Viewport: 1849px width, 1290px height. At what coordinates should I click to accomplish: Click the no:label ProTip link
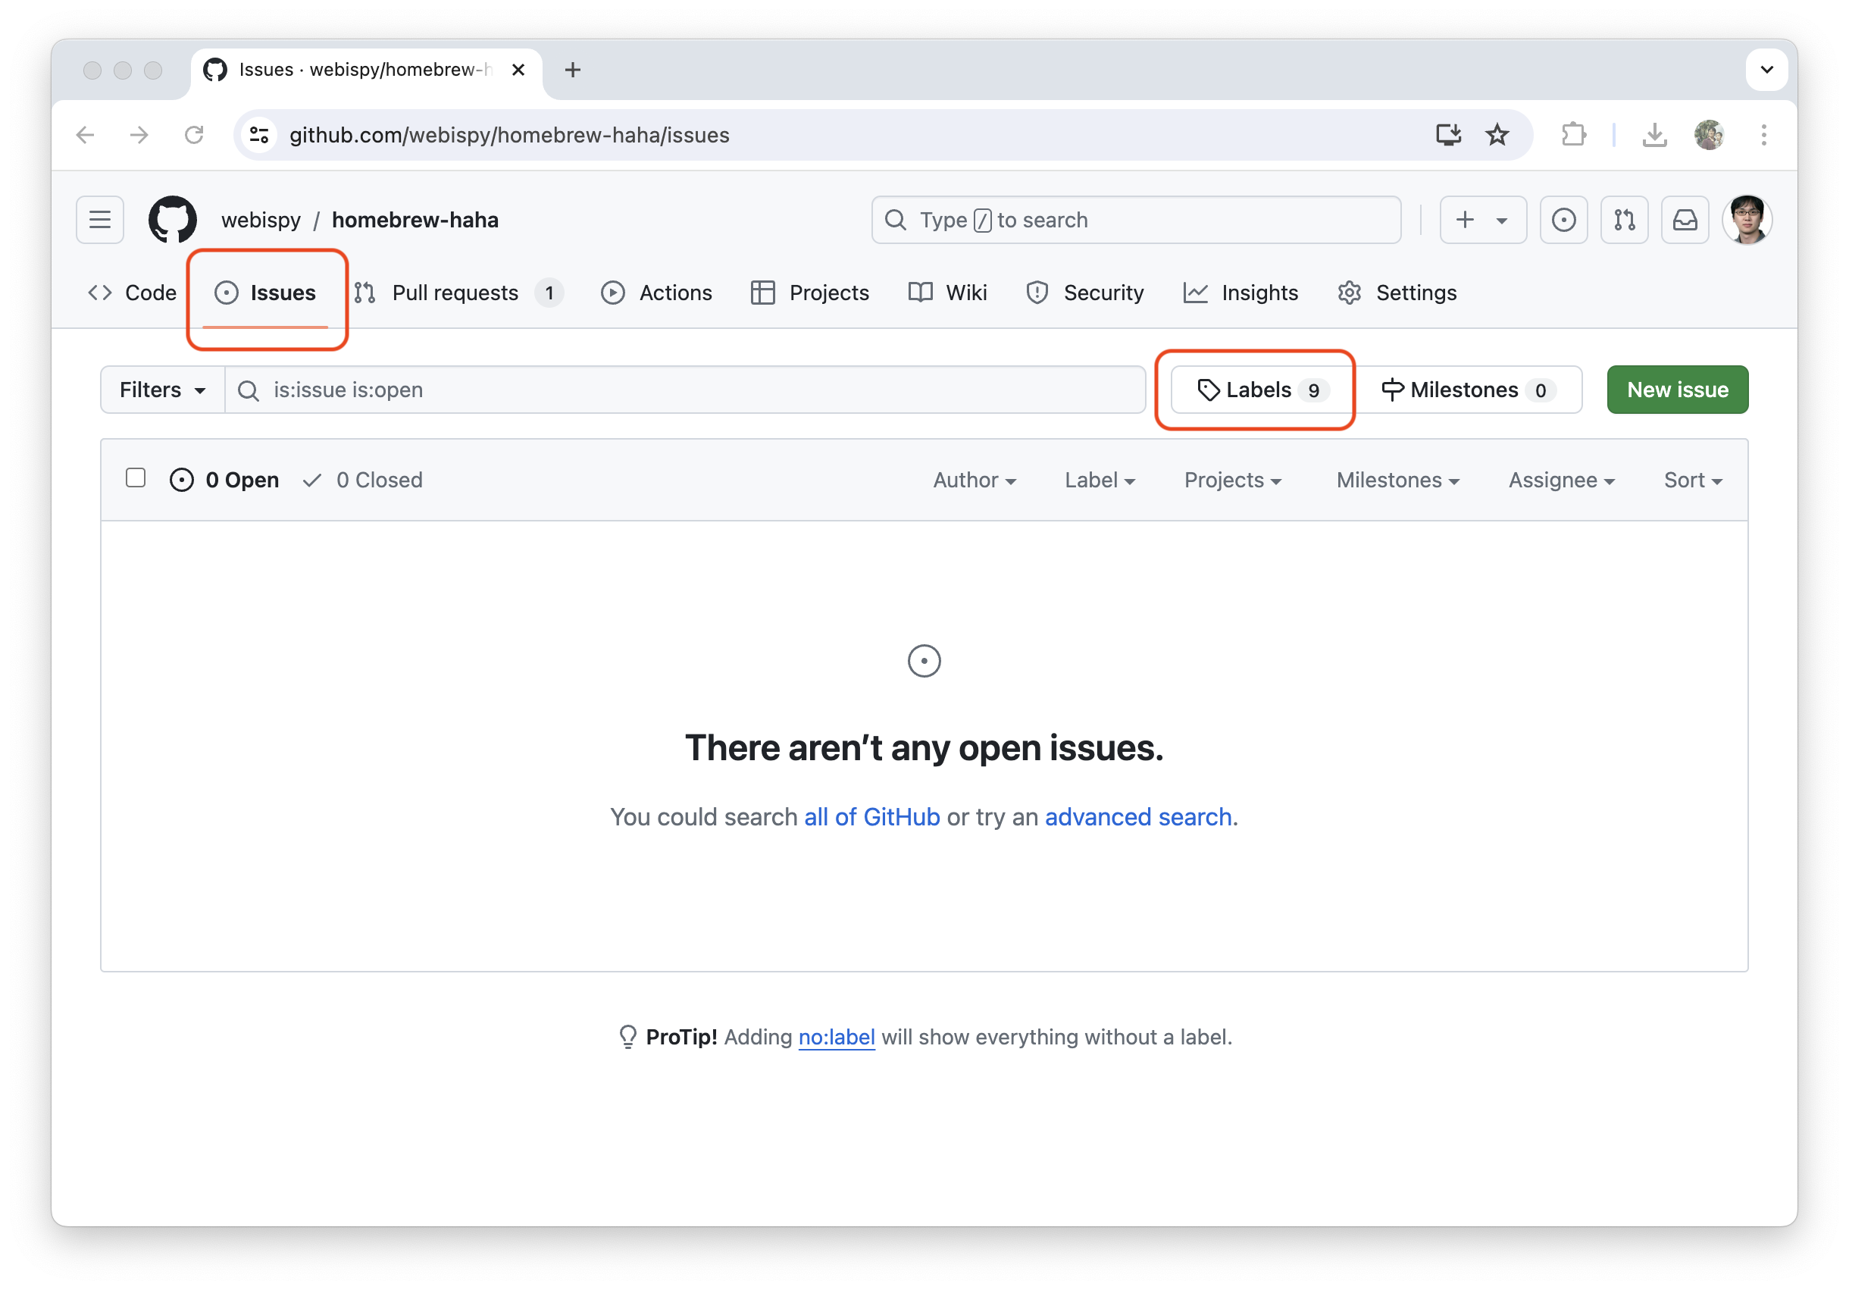[837, 1036]
